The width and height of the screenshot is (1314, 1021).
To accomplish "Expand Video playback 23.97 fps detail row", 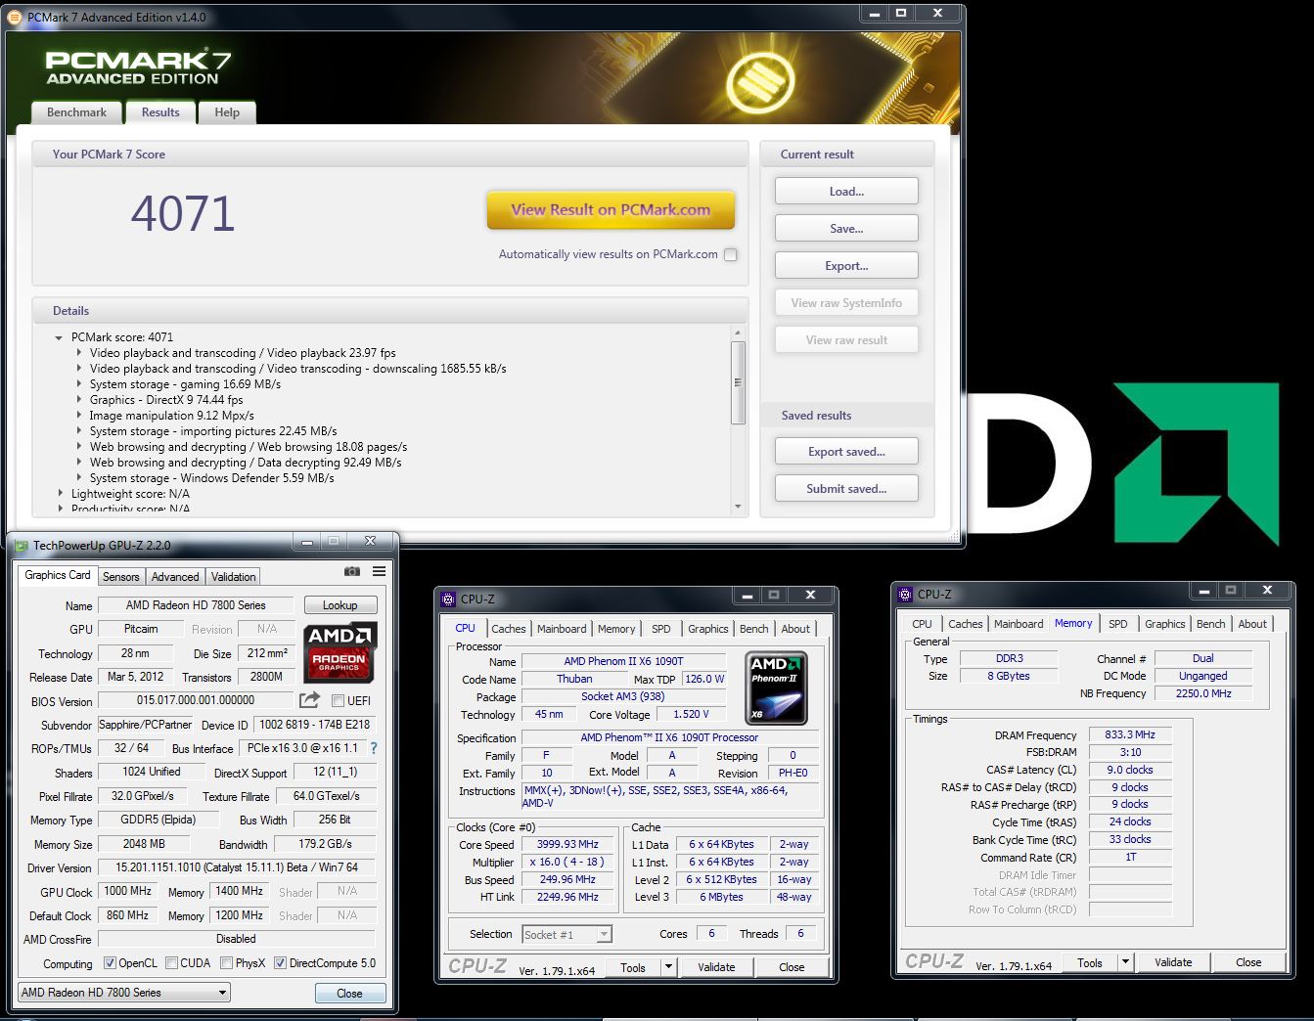I will tap(79, 353).
